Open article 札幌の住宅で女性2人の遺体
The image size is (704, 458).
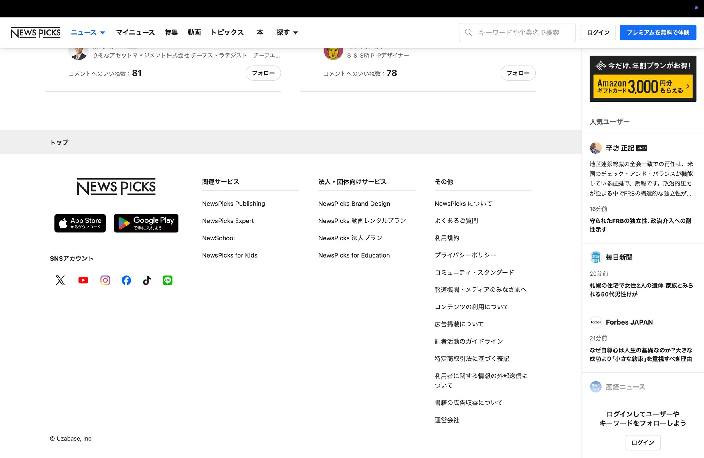(x=641, y=290)
